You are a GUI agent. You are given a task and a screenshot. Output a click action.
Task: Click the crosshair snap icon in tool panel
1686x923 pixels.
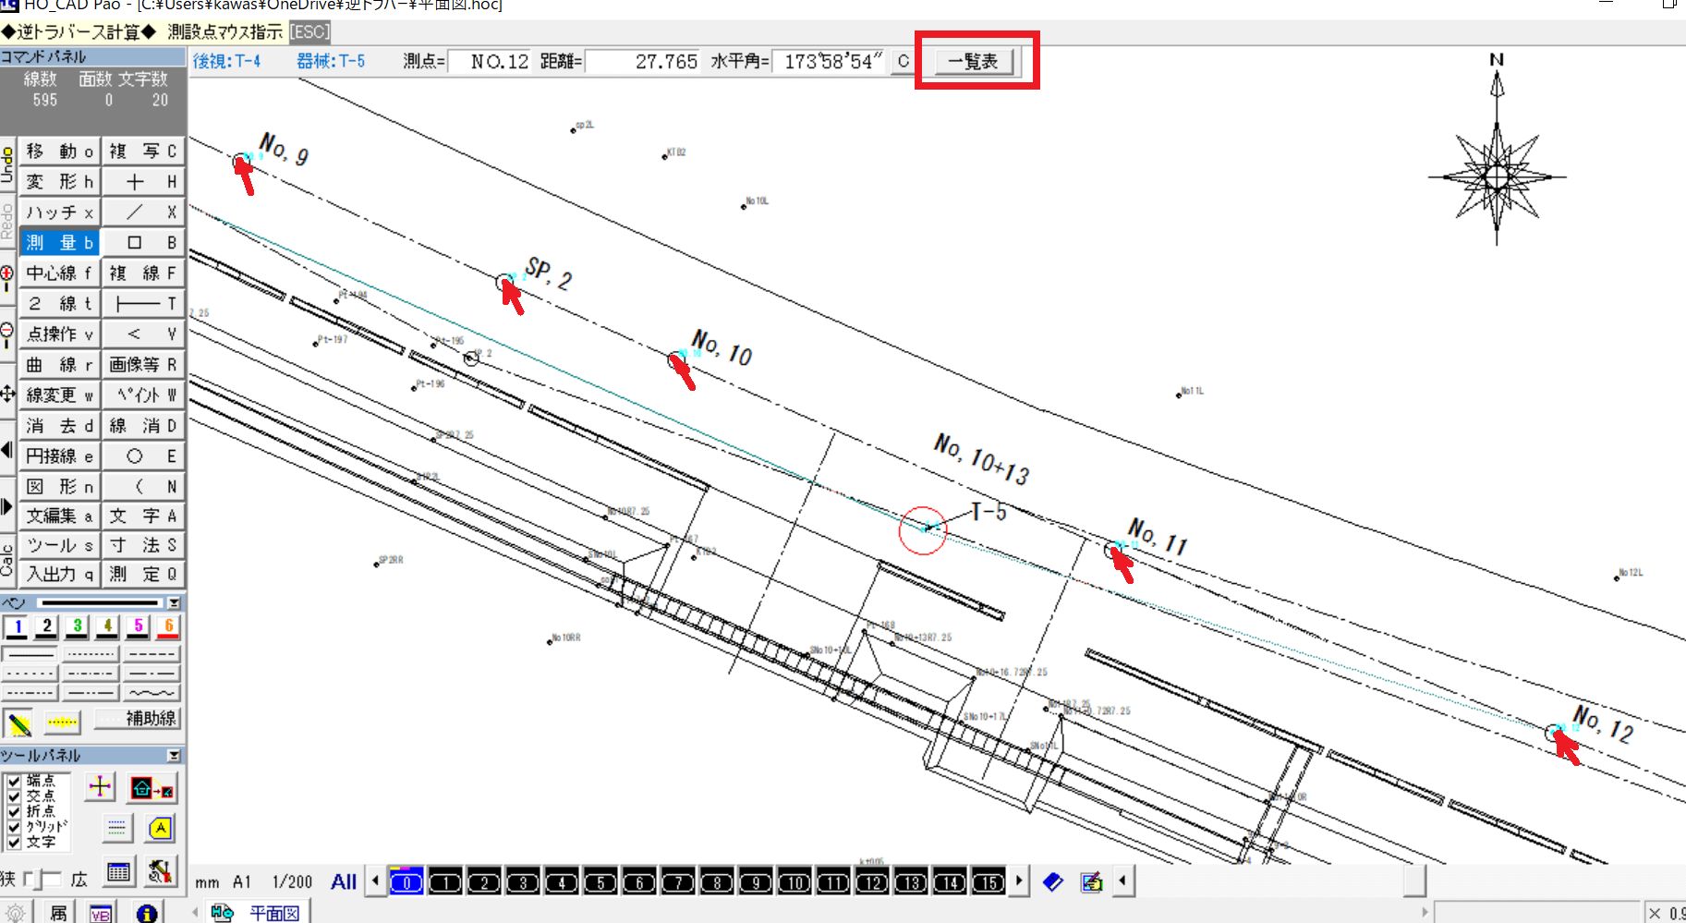click(100, 787)
